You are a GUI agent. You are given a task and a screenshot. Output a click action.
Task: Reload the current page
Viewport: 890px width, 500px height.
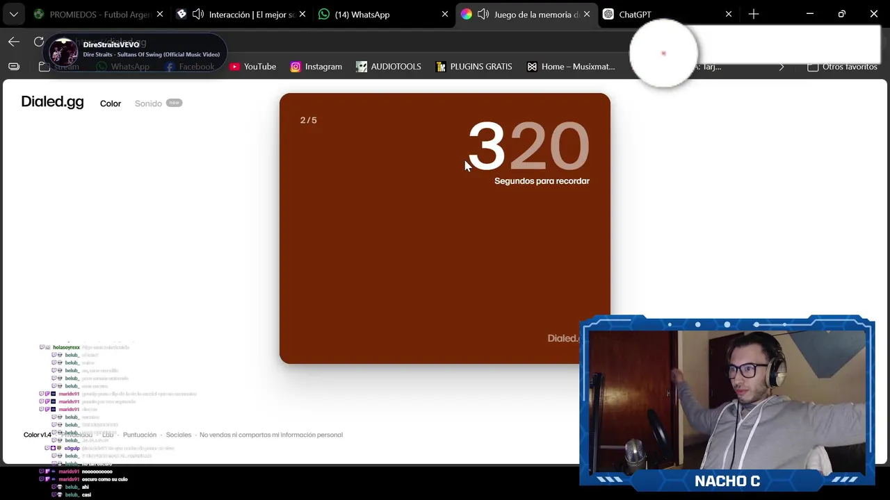(39, 42)
